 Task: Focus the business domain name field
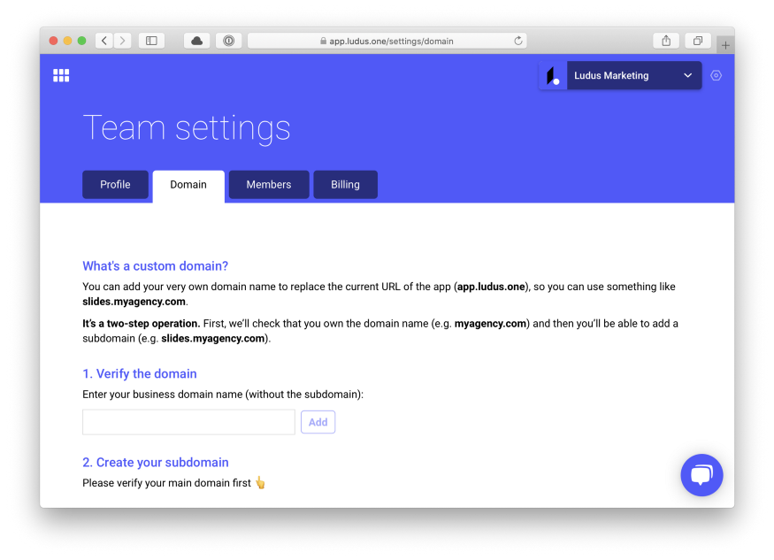pos(188,422)
